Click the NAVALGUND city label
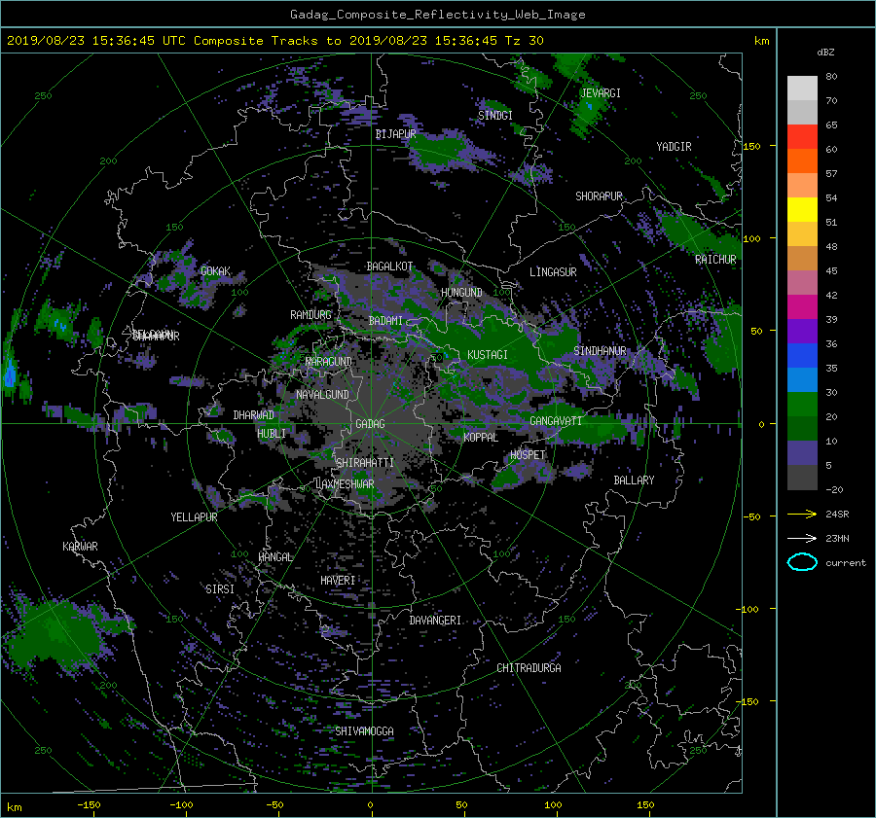Viewport: 876px width, 818px height. coord(322,395)
